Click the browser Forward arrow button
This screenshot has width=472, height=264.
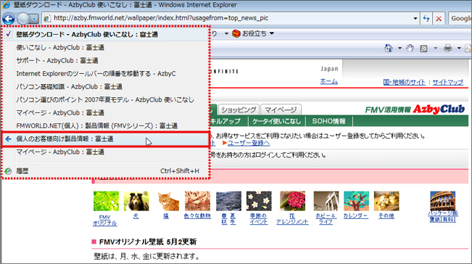pos(22,19)
